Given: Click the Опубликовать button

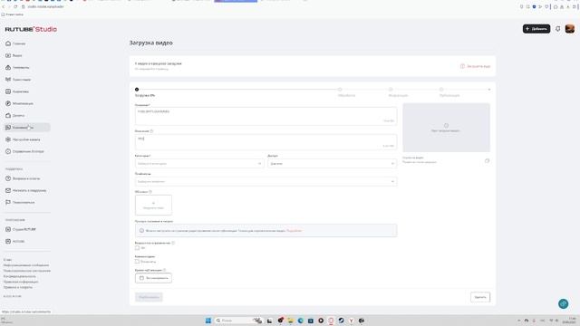Looking at the screenshot, I should 149,297.
